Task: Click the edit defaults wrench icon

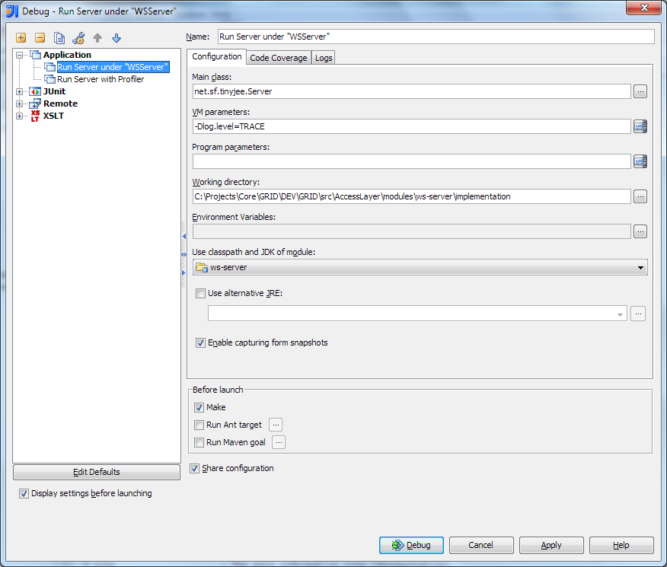Action: click(x=78, y=38)
